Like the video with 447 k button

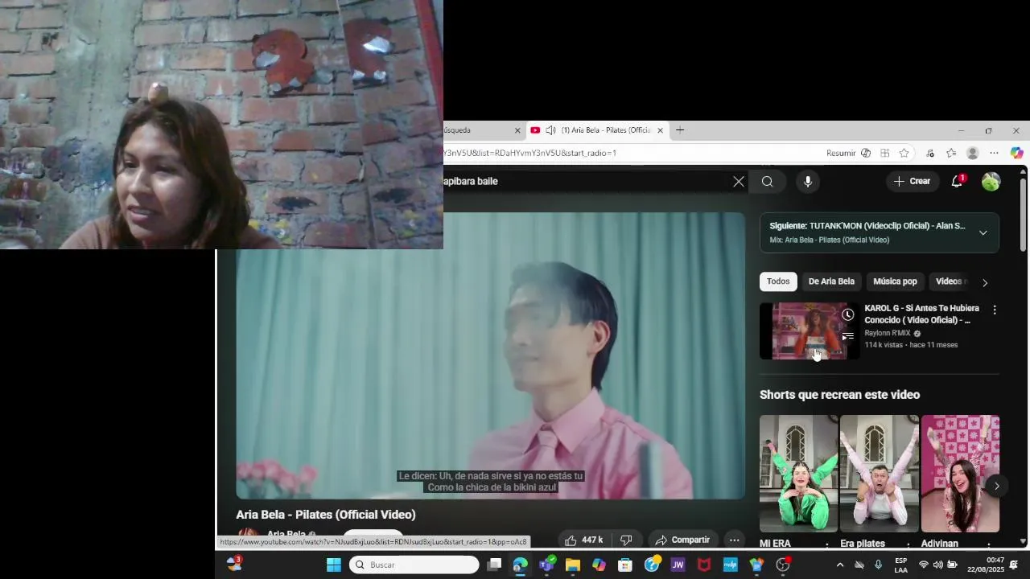[583, 540]
